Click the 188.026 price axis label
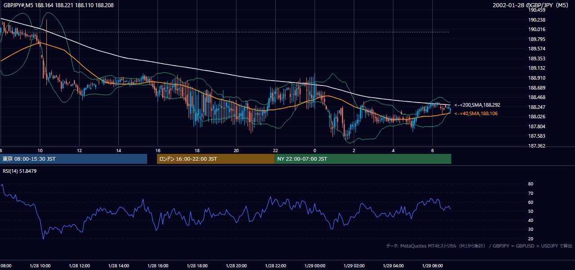 coord(537,117)
